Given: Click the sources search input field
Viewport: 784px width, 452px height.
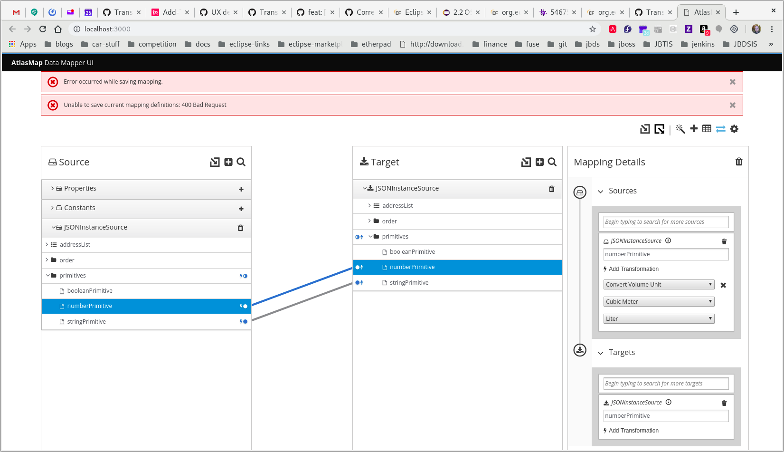Looking at the screenshot, I should pyautogui.click(x=665, y=221).
